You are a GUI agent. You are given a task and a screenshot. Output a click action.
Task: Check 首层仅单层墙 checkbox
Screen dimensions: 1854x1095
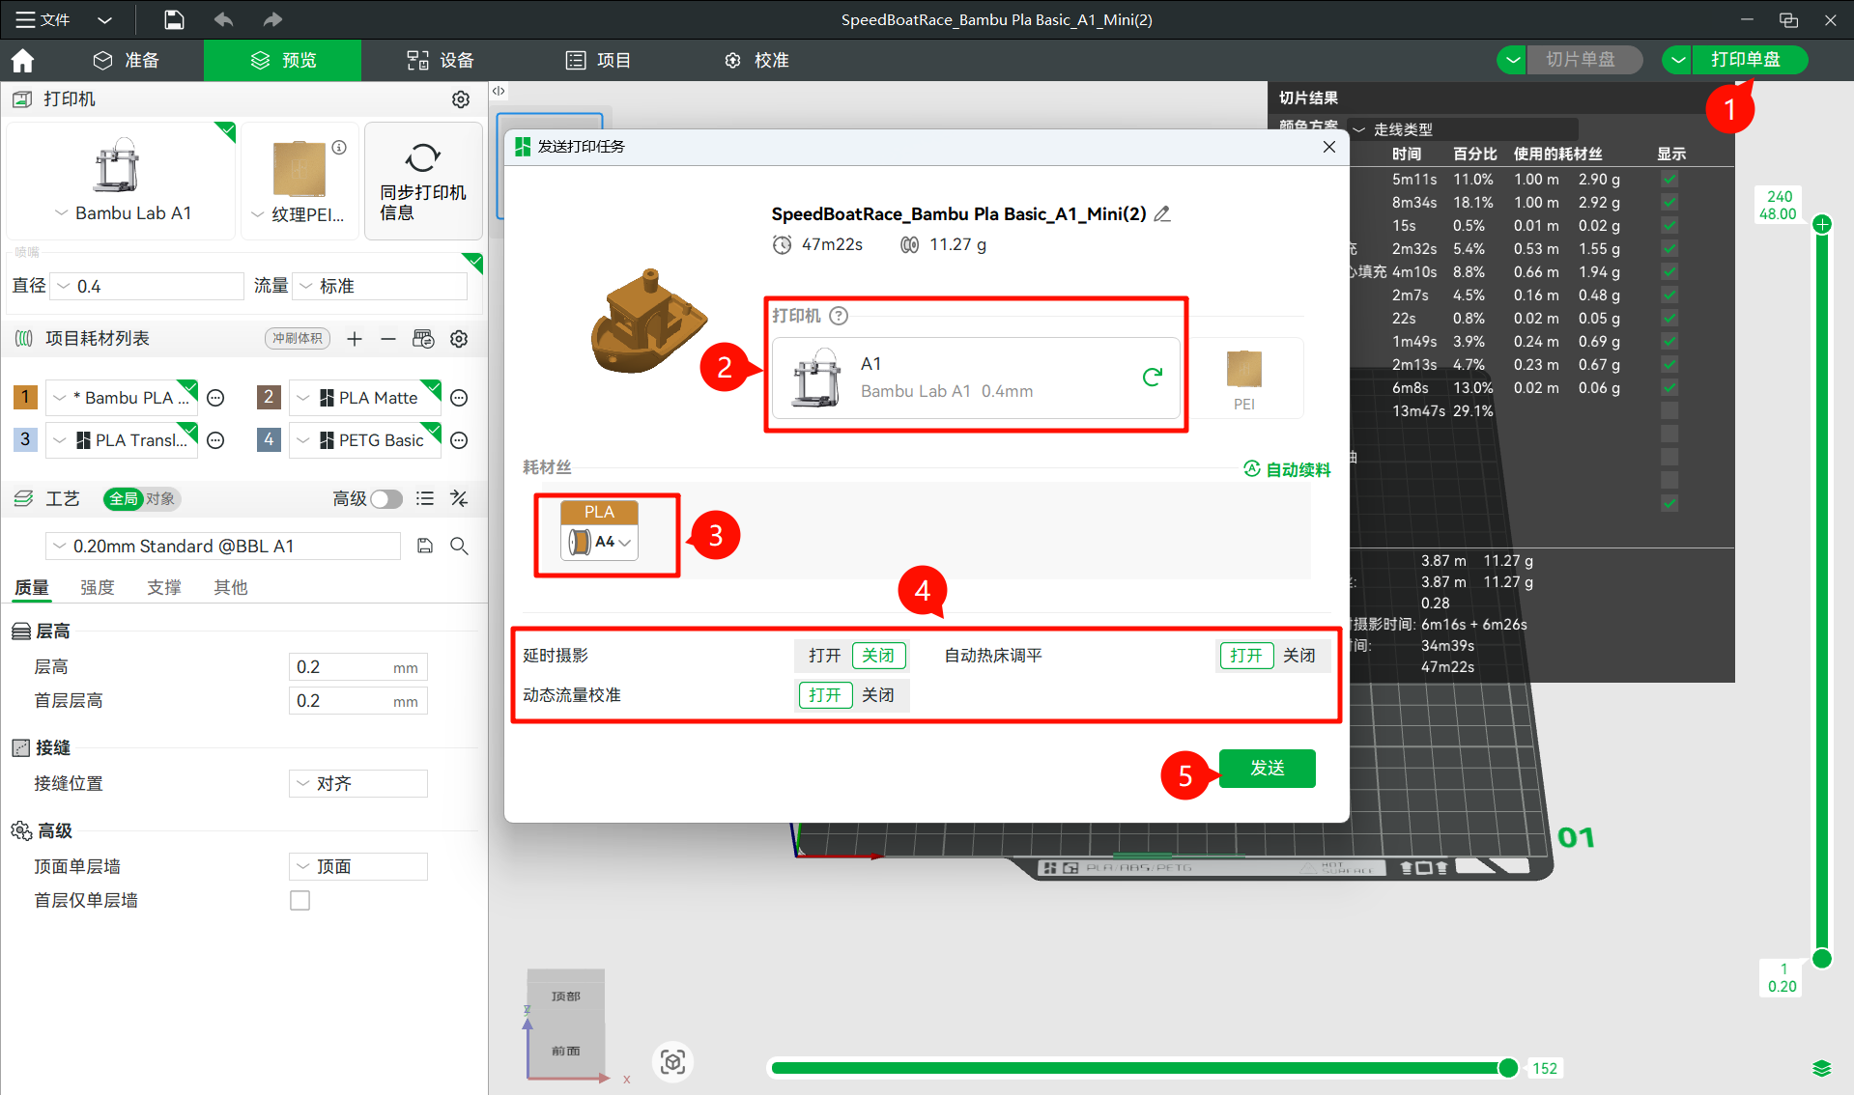pos(300,901)
